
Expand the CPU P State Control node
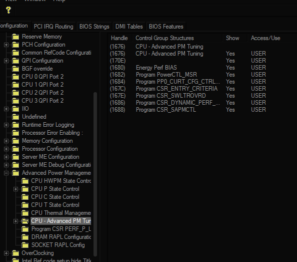(x=15, y=189)
